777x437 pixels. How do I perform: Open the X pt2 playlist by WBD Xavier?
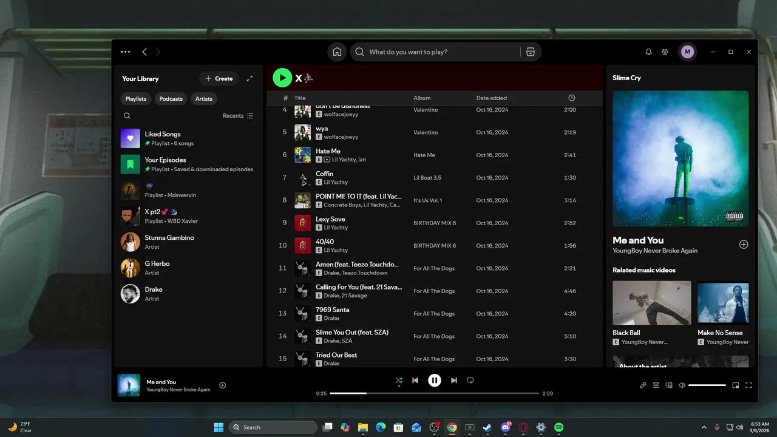188,216
